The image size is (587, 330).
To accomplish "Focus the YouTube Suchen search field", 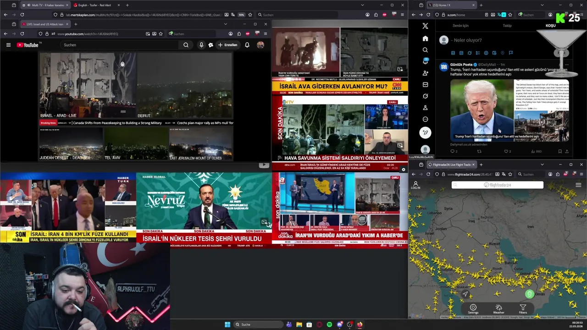I will [119, 45].
